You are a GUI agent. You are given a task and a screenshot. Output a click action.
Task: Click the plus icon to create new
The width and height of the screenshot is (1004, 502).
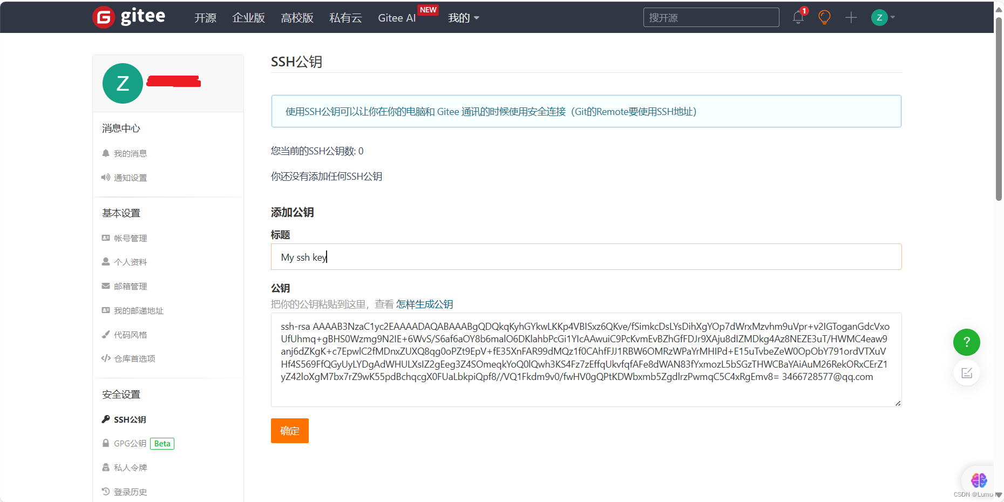(850, 17)
